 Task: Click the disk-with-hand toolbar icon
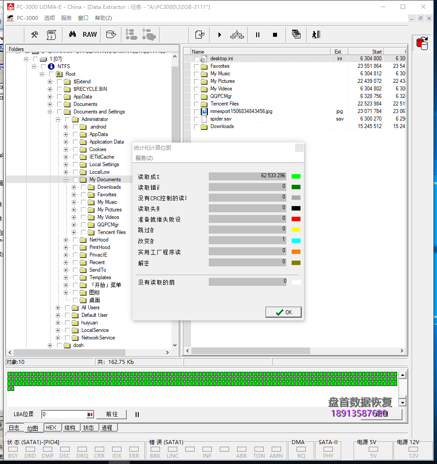click(x=111, y=35)
